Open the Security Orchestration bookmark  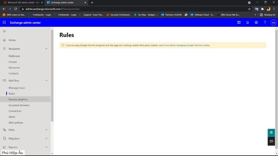pyautogui.click(x=119, y=15)
